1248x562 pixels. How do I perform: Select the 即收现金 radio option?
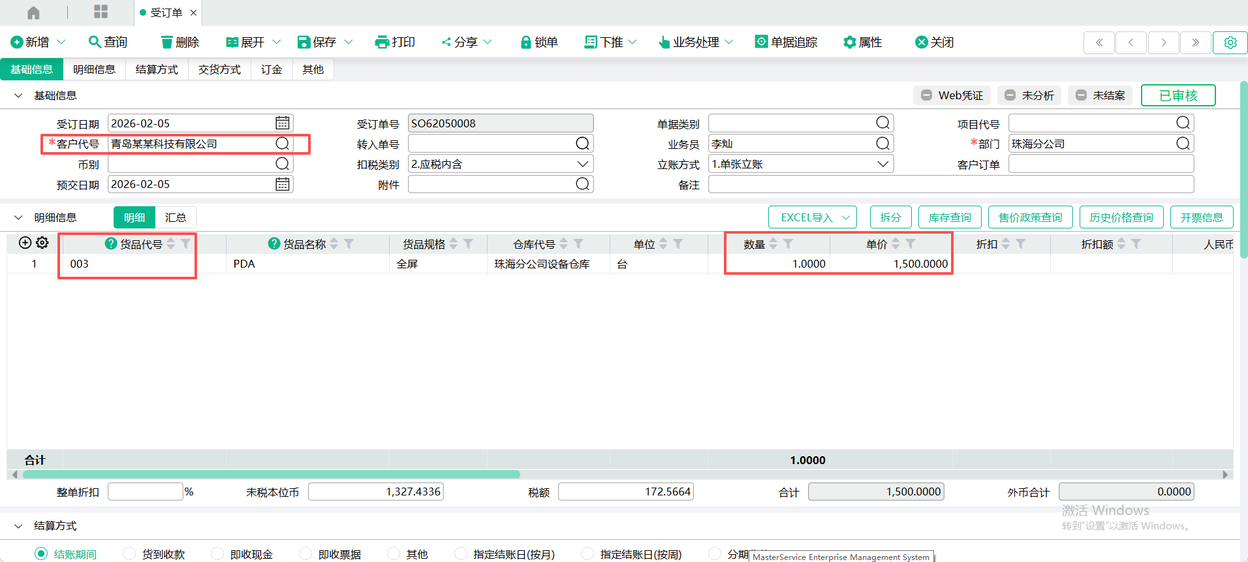(217, 554)
